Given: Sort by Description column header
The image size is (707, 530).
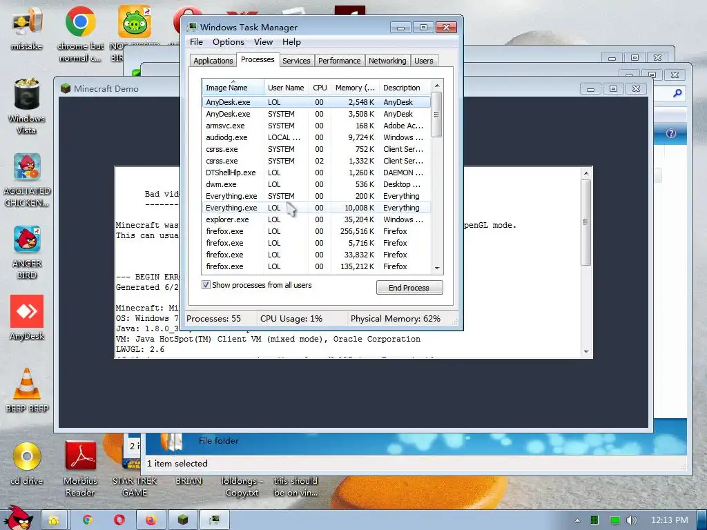Looking at the screenshot, I should click(x=405, y=88).
